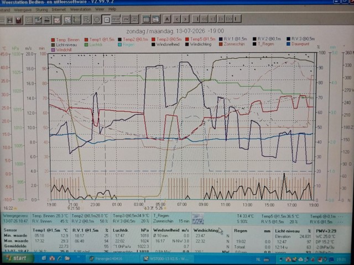354x265 pixels.
Task: Click the 'Max. waarde' row label
Action: coord(15,241)
